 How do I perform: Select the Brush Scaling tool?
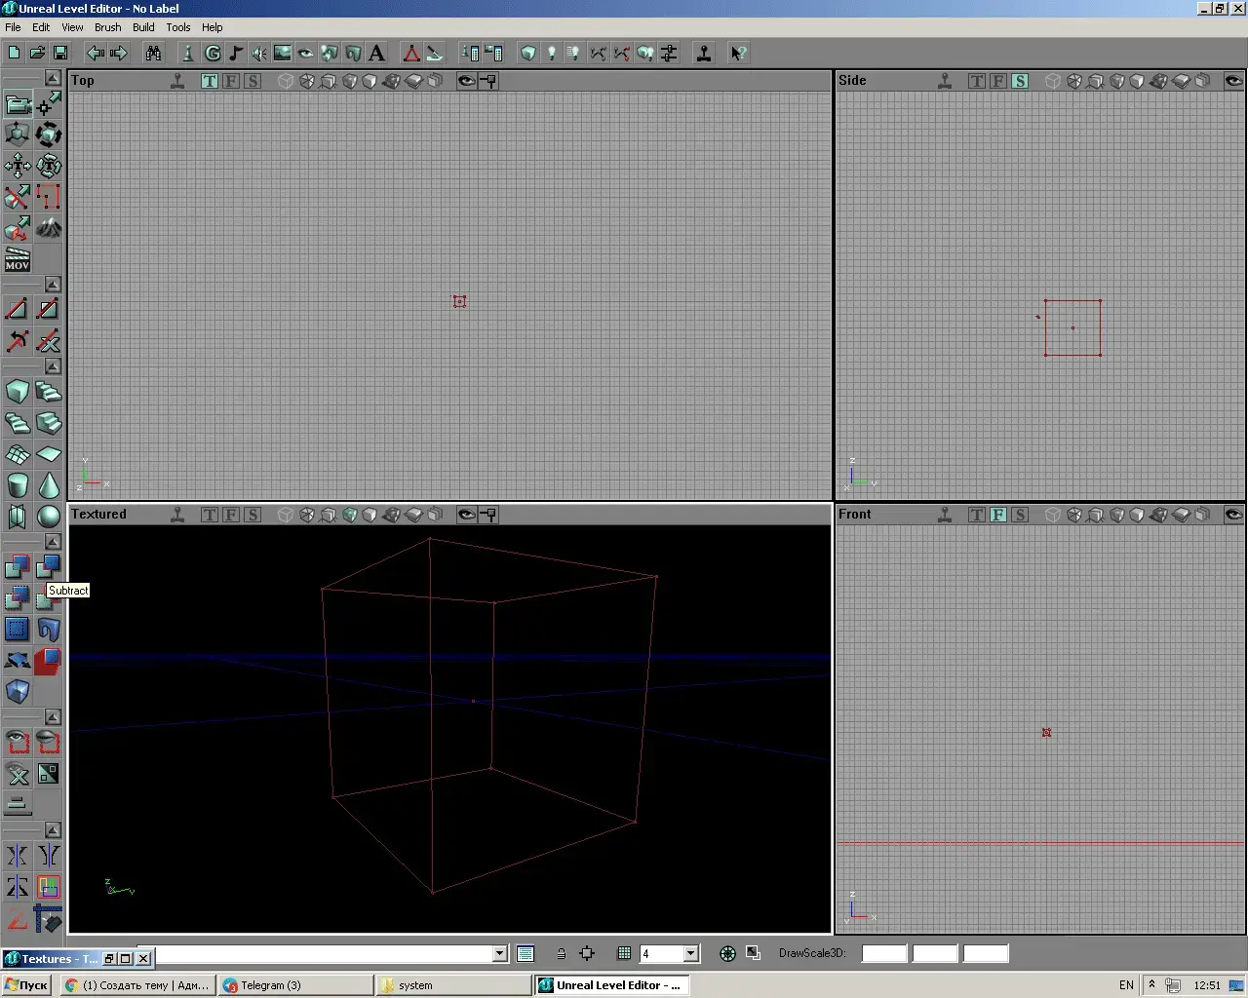pyautogui.click(x=18, y=134)
